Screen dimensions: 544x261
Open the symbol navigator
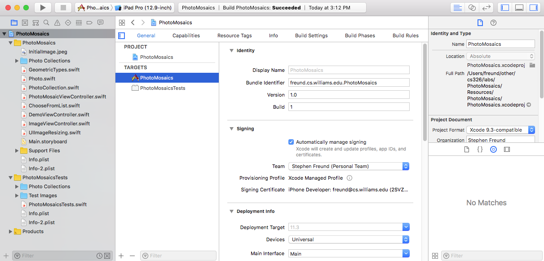tap(35, 22)
